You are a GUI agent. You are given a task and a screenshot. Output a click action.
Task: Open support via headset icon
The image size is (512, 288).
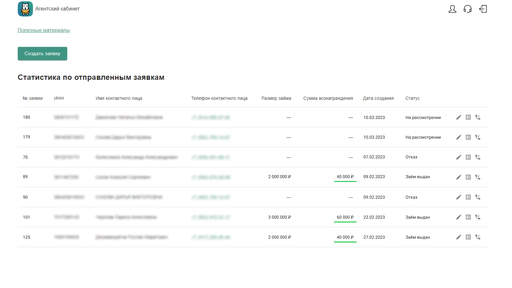pyautogui.click(x=467, y=9)
